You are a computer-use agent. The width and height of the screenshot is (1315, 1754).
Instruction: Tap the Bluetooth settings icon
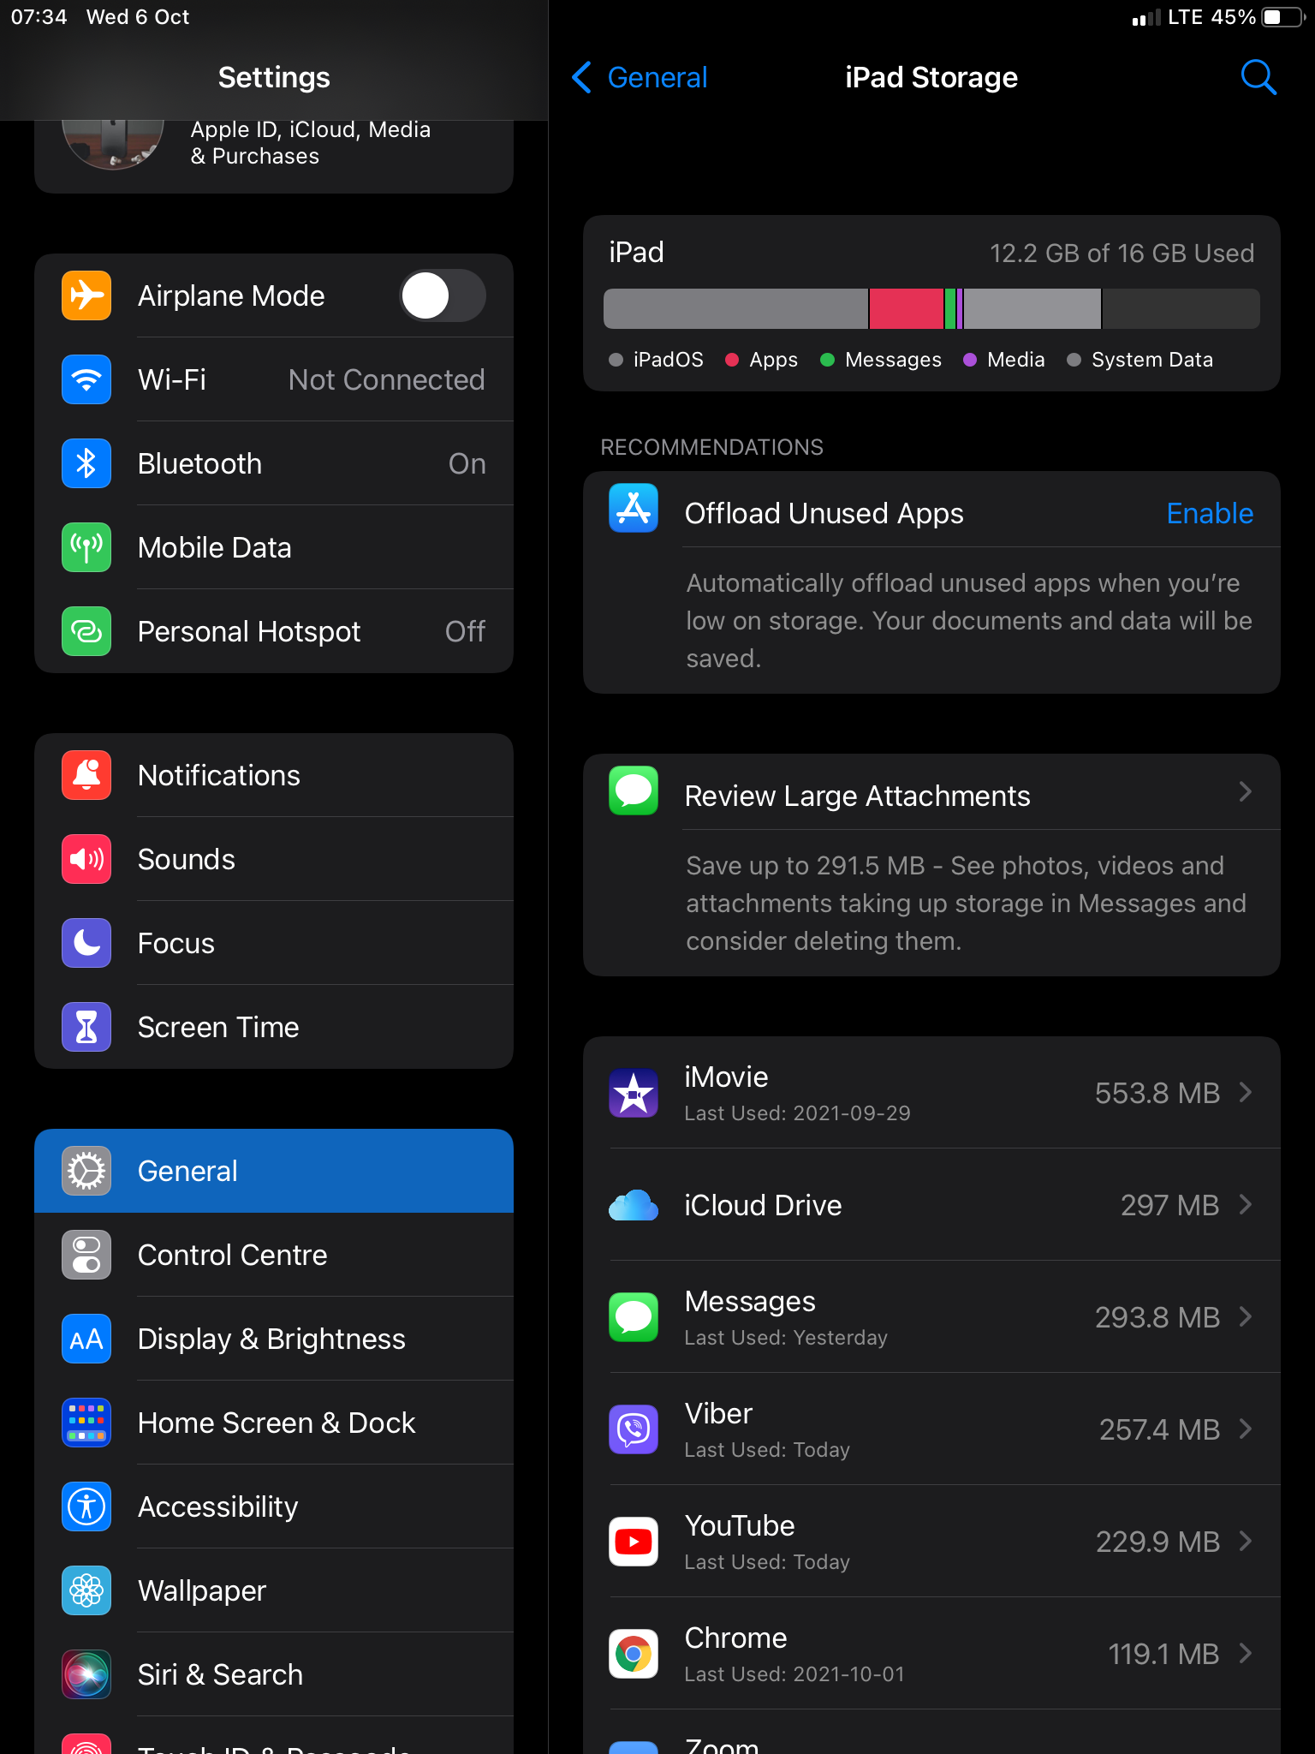click(86, 463)
